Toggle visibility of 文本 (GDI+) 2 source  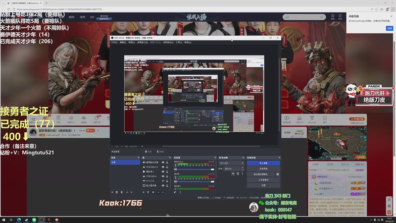[163, 167]
